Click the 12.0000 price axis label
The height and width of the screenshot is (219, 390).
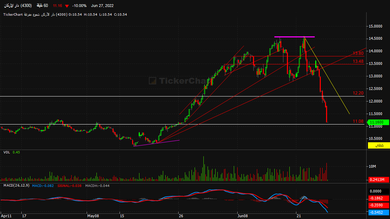click(376, 101)
